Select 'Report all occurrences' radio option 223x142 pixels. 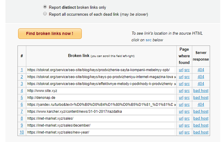pyautogui.click(x=45, y=14)
